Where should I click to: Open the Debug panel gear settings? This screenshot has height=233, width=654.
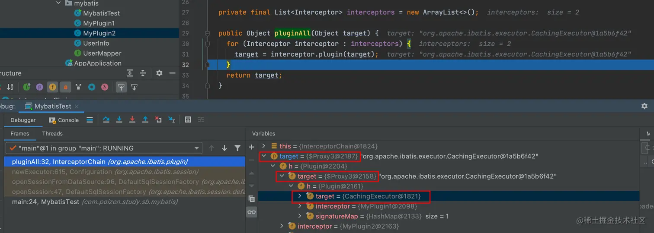click(x=644, y=106)
